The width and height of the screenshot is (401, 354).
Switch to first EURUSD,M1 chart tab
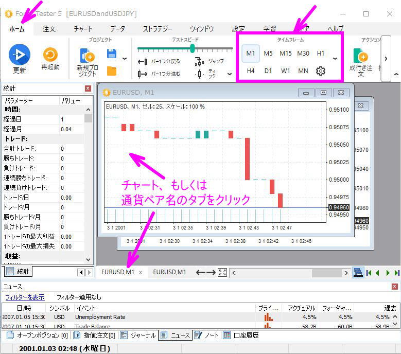pyautogui.click(x=118, y=272)
